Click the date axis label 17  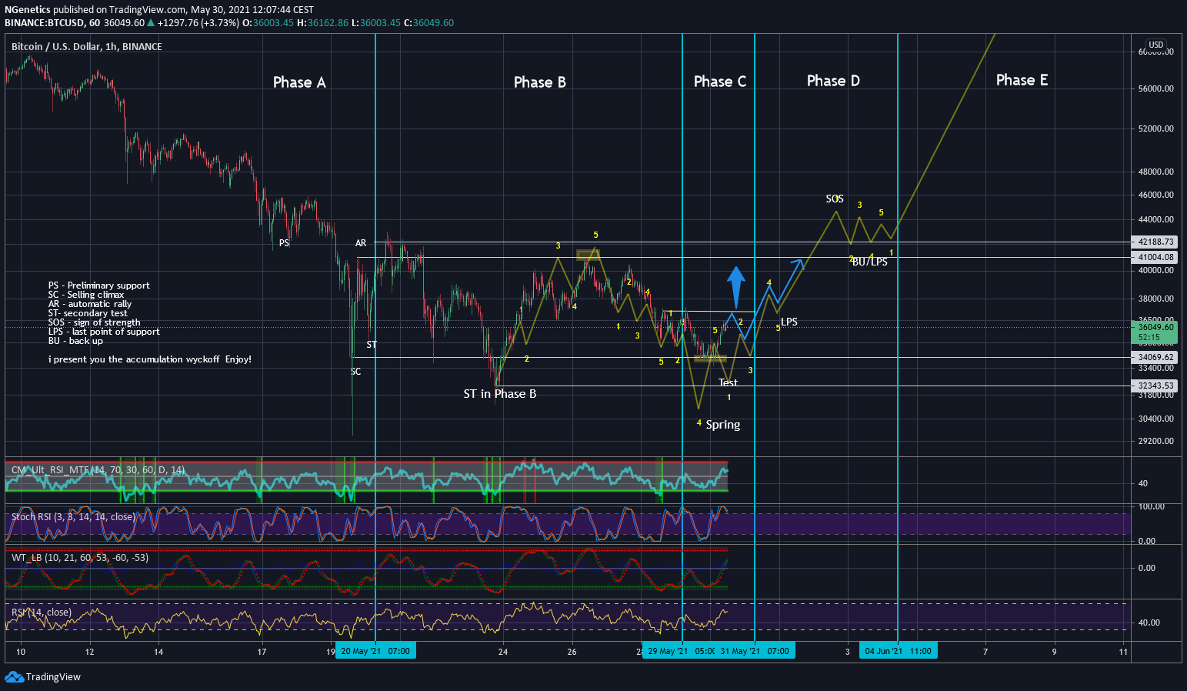(x=262, y=652)
